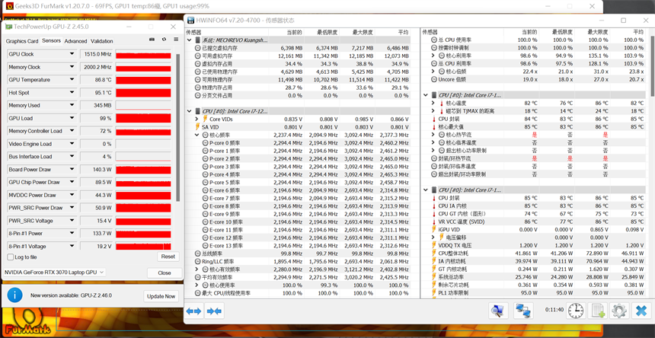This screenshot has width=655, height=338.
Task: Select the P-core 0 频率 row
Action: [298, 143]
